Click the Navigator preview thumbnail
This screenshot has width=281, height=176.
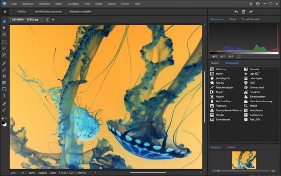click(x=244, y=160)
